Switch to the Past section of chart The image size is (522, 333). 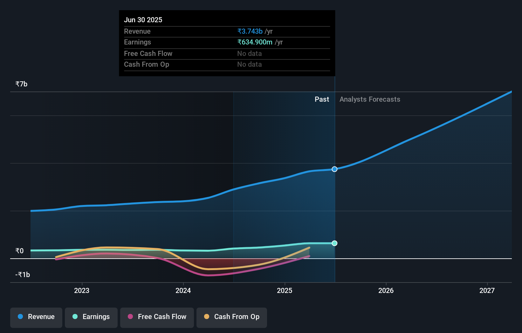coord(322,99)
